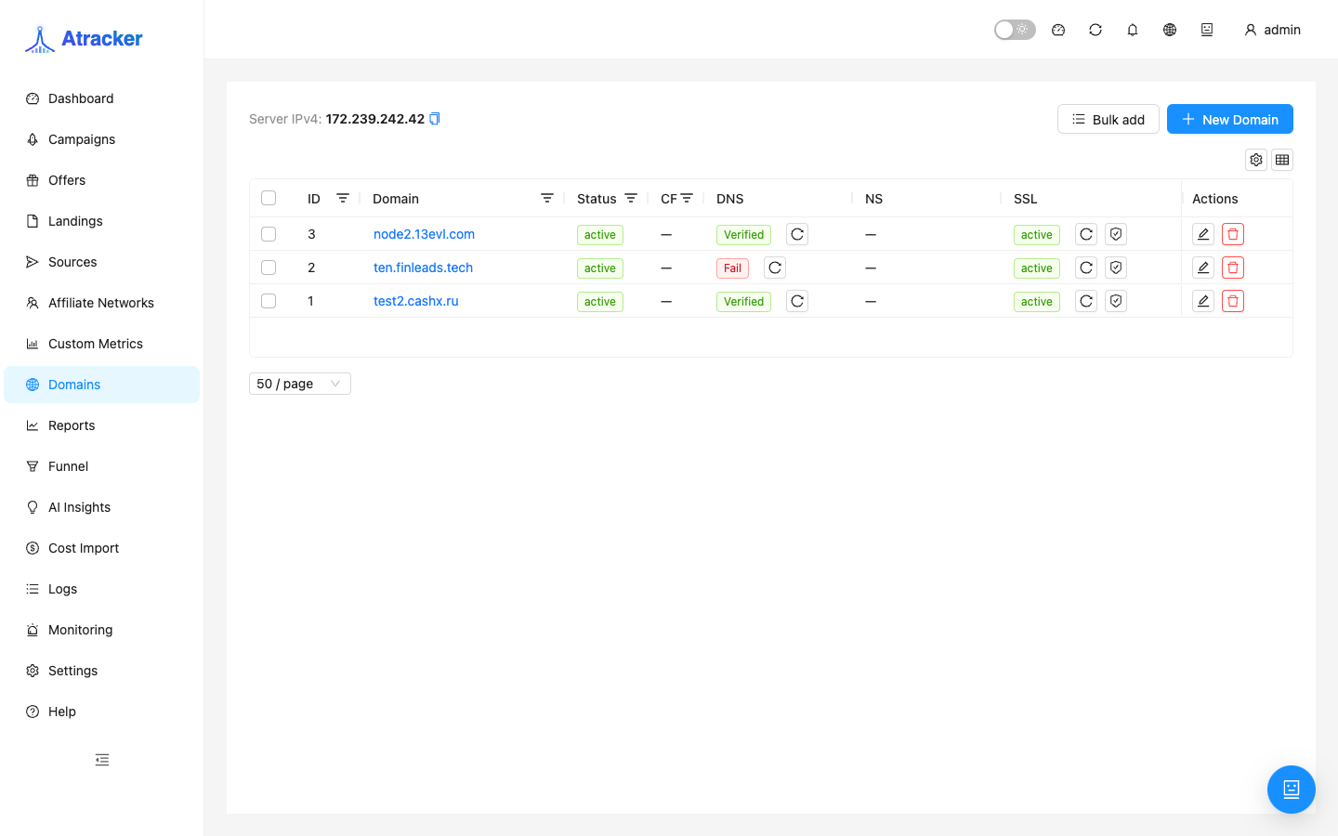This screenshot has width=1338, height=836.
Task: Open the Domain column filter
Action: [547, 198]
